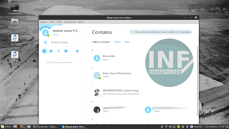Open Exibir menu
The height and width of the screenshot is (129, 229).
click(x=59, y=22)
